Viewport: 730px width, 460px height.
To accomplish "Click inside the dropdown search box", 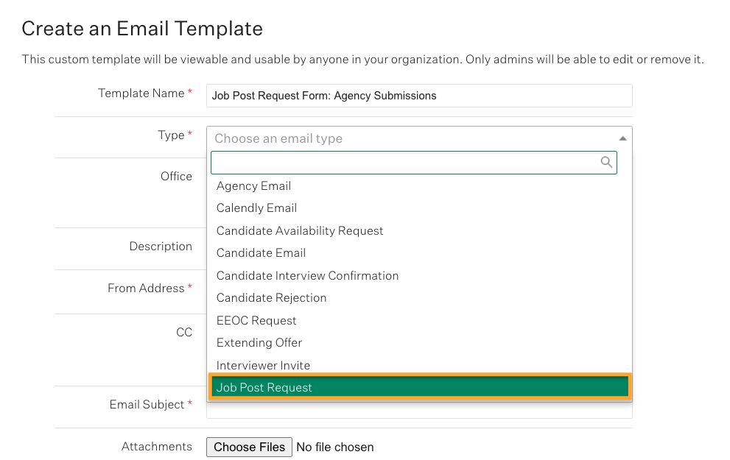I will click(405, 162).
